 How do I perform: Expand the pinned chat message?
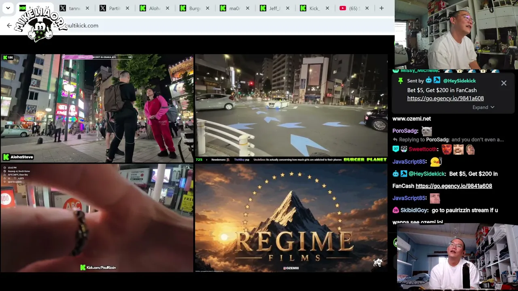click(x=483, y=108)
